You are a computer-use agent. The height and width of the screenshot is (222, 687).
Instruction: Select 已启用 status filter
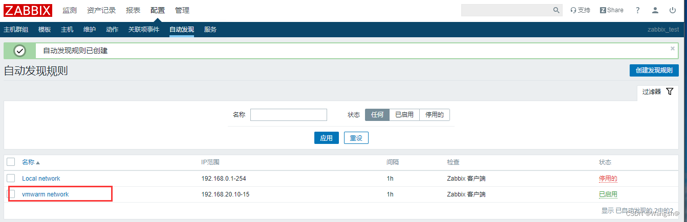pyautogui.click(x=404, y=115)
